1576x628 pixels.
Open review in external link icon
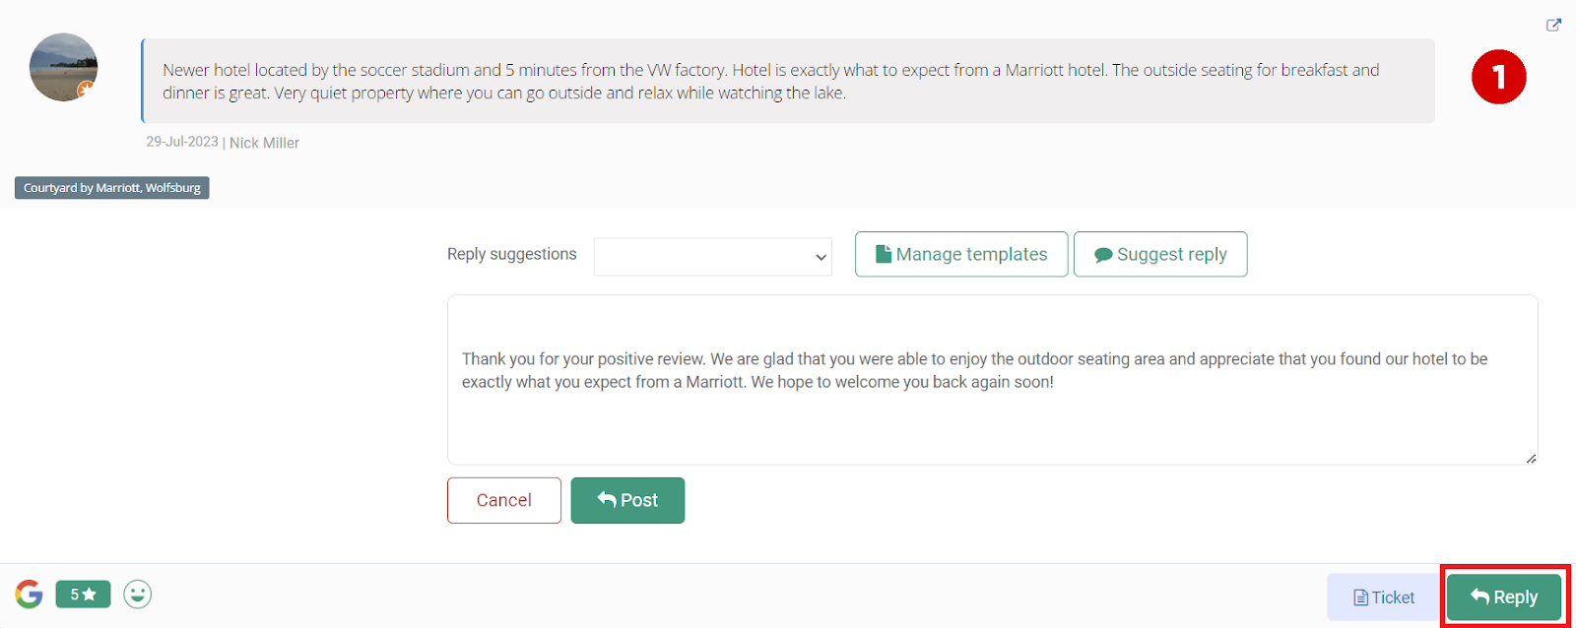1553,25
